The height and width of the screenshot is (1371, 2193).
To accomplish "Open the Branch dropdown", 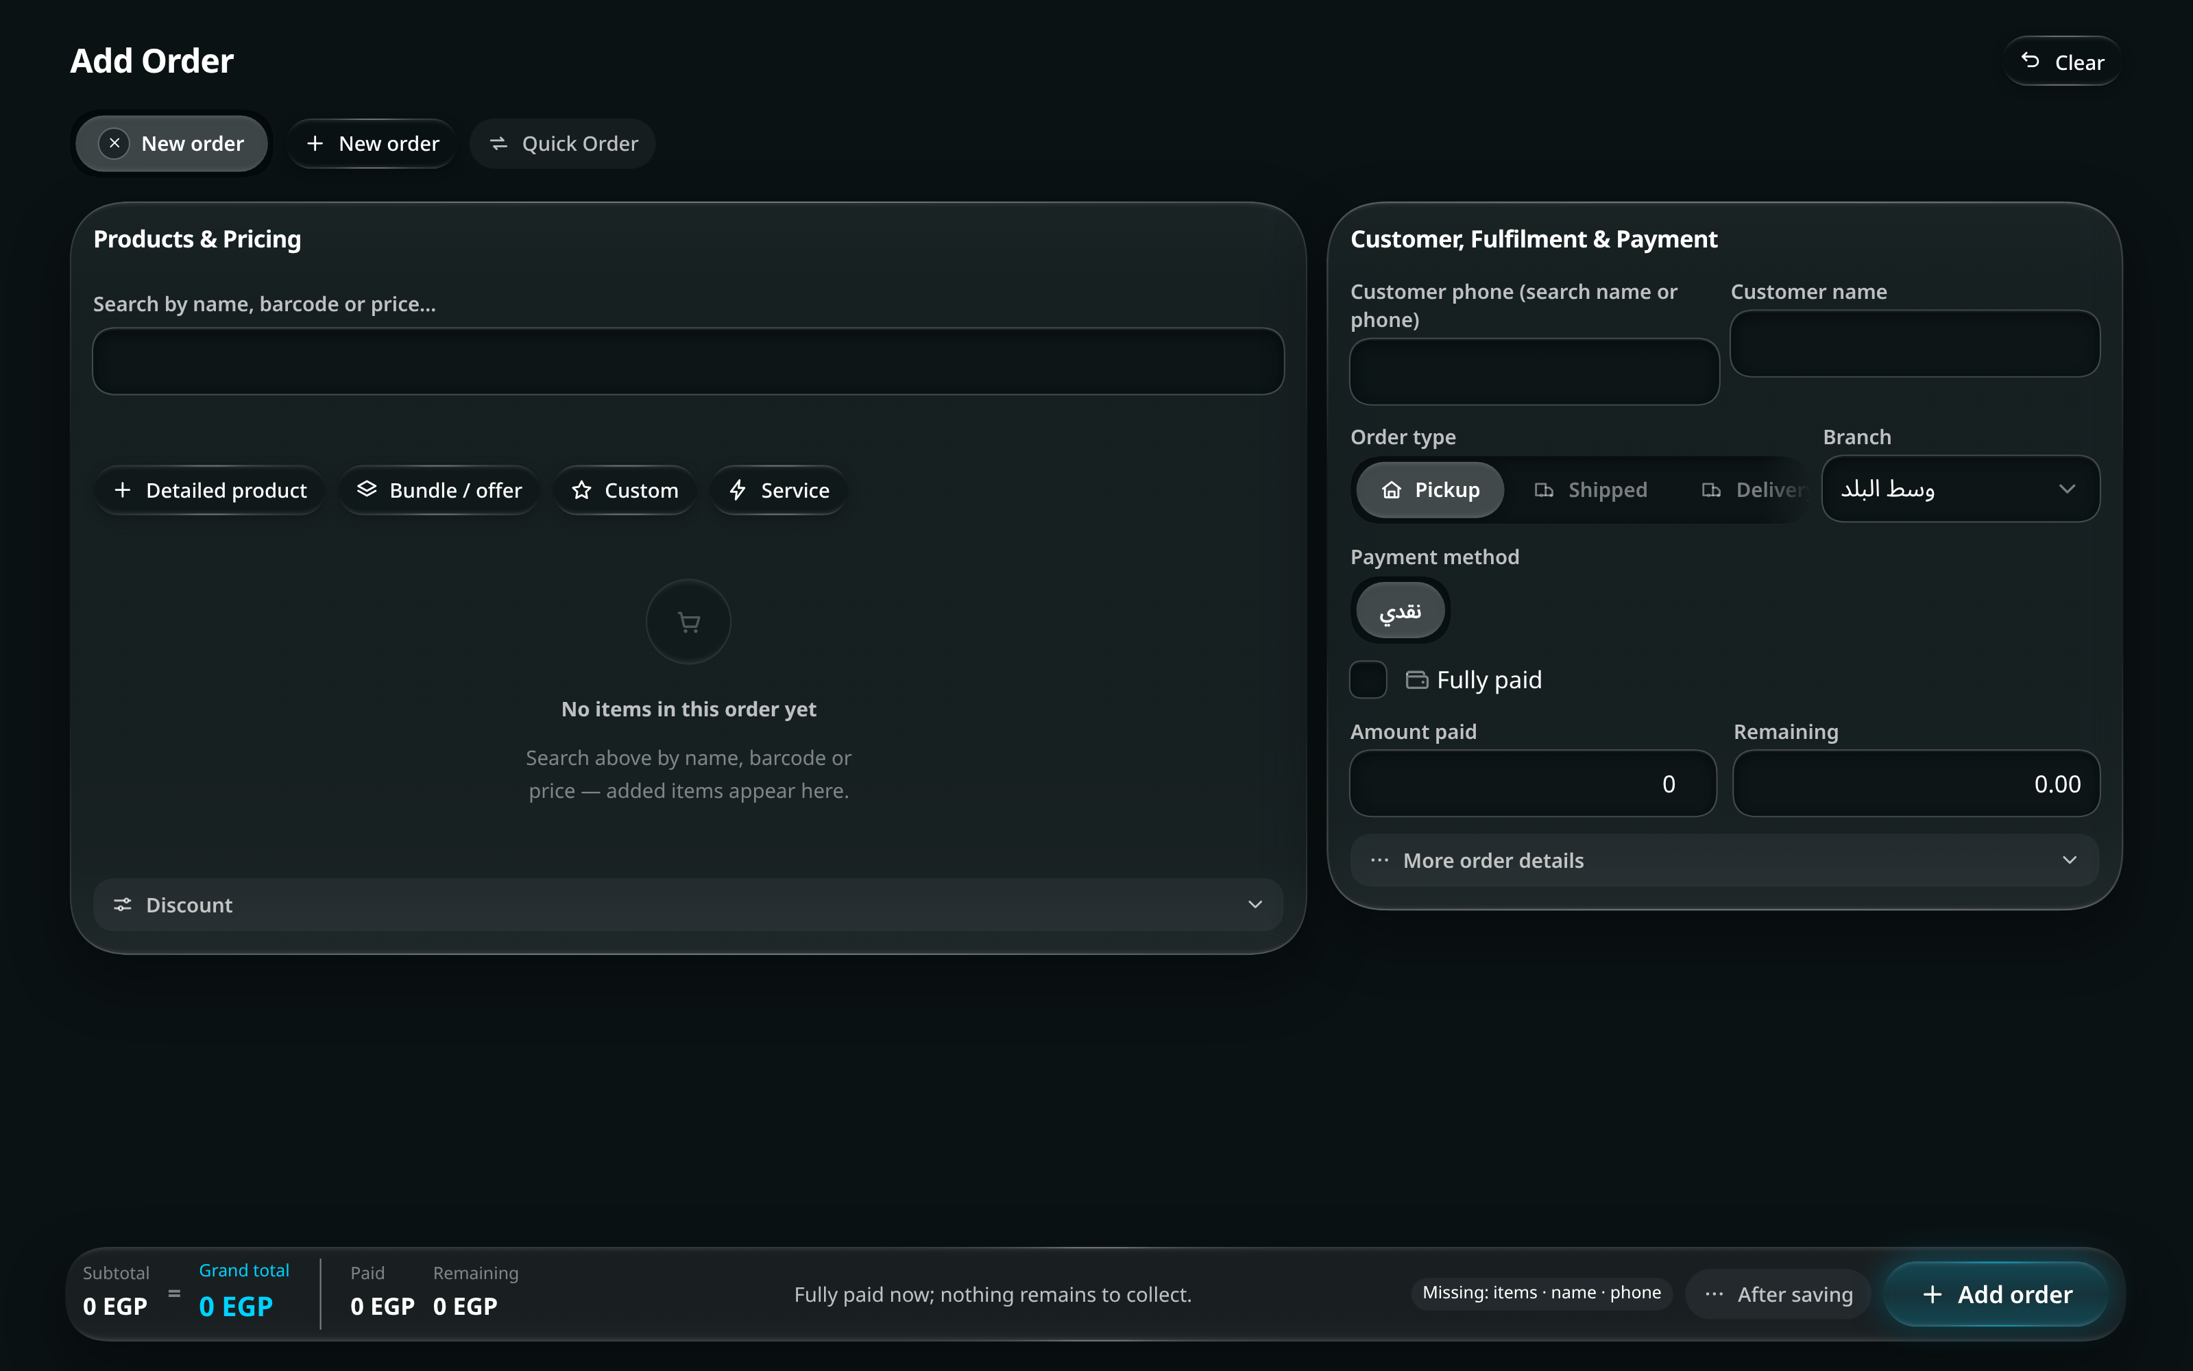I will click(1961, 489).
